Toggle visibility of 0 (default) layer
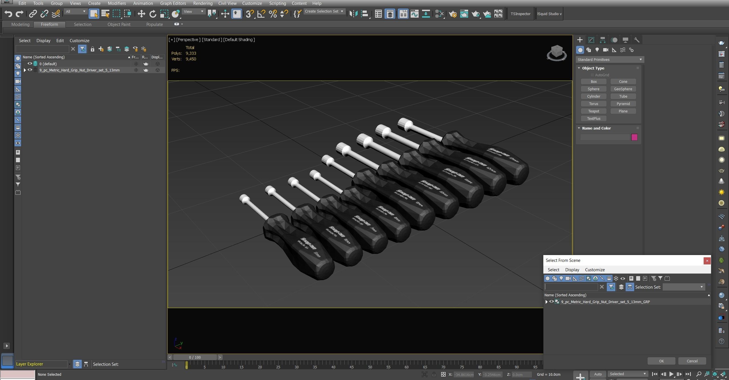The image size is (729, 380). (30, 64)
